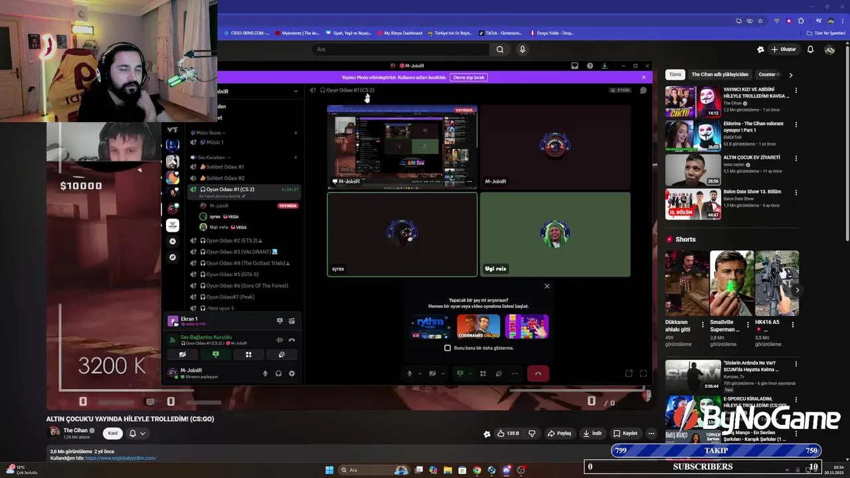
Task: Click İndir download button
Action: pyautogui.click(x=592, y=434)
